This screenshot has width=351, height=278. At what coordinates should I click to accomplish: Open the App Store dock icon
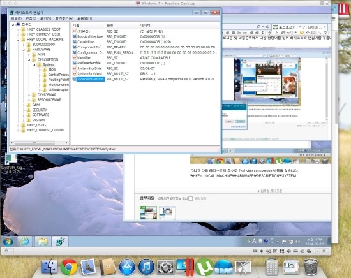(x=127, y=267)
